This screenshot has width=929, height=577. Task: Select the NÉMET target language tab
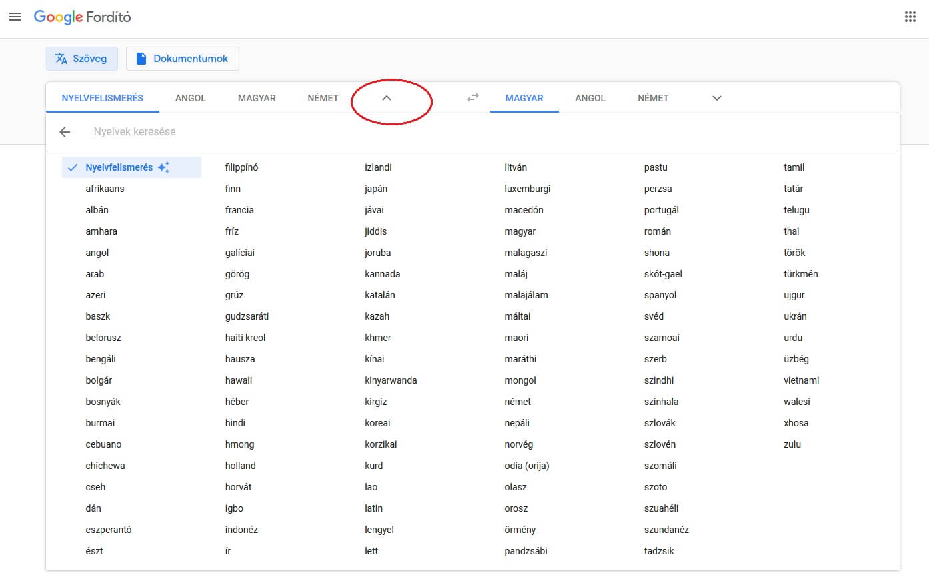tap(653, 98)
